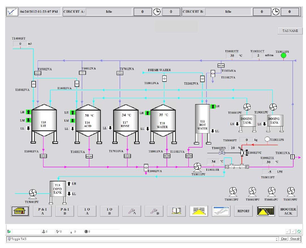This screenshot has height=248, width=306.
Task: Select dosing pump T20001PU
Action: pyautogui.click(x=247, y=107)
